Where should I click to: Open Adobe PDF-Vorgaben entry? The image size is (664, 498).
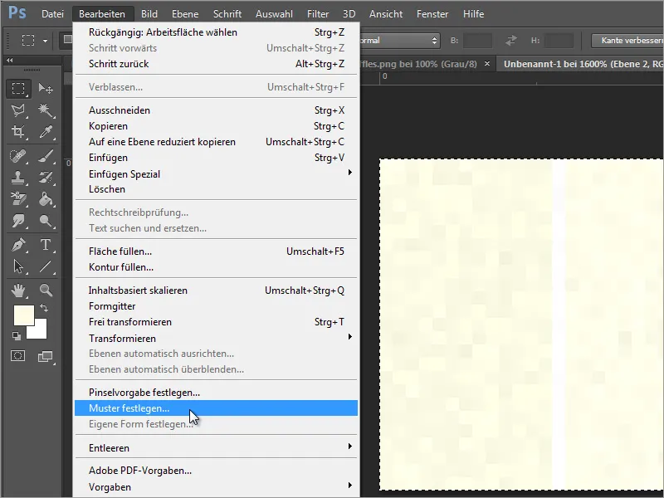point(216,471)
